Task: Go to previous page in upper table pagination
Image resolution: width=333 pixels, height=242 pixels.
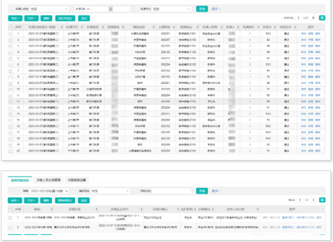Action: click(298, 18)
